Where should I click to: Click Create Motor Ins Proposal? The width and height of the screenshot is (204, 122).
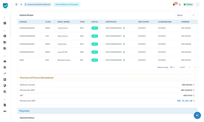click(67, 4)
